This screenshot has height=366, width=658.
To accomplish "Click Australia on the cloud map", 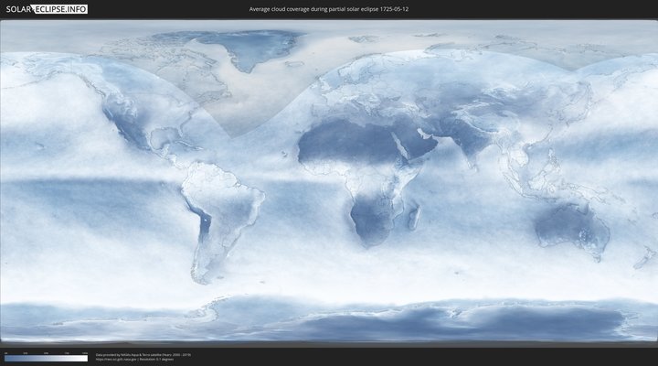I will point(573,229).
